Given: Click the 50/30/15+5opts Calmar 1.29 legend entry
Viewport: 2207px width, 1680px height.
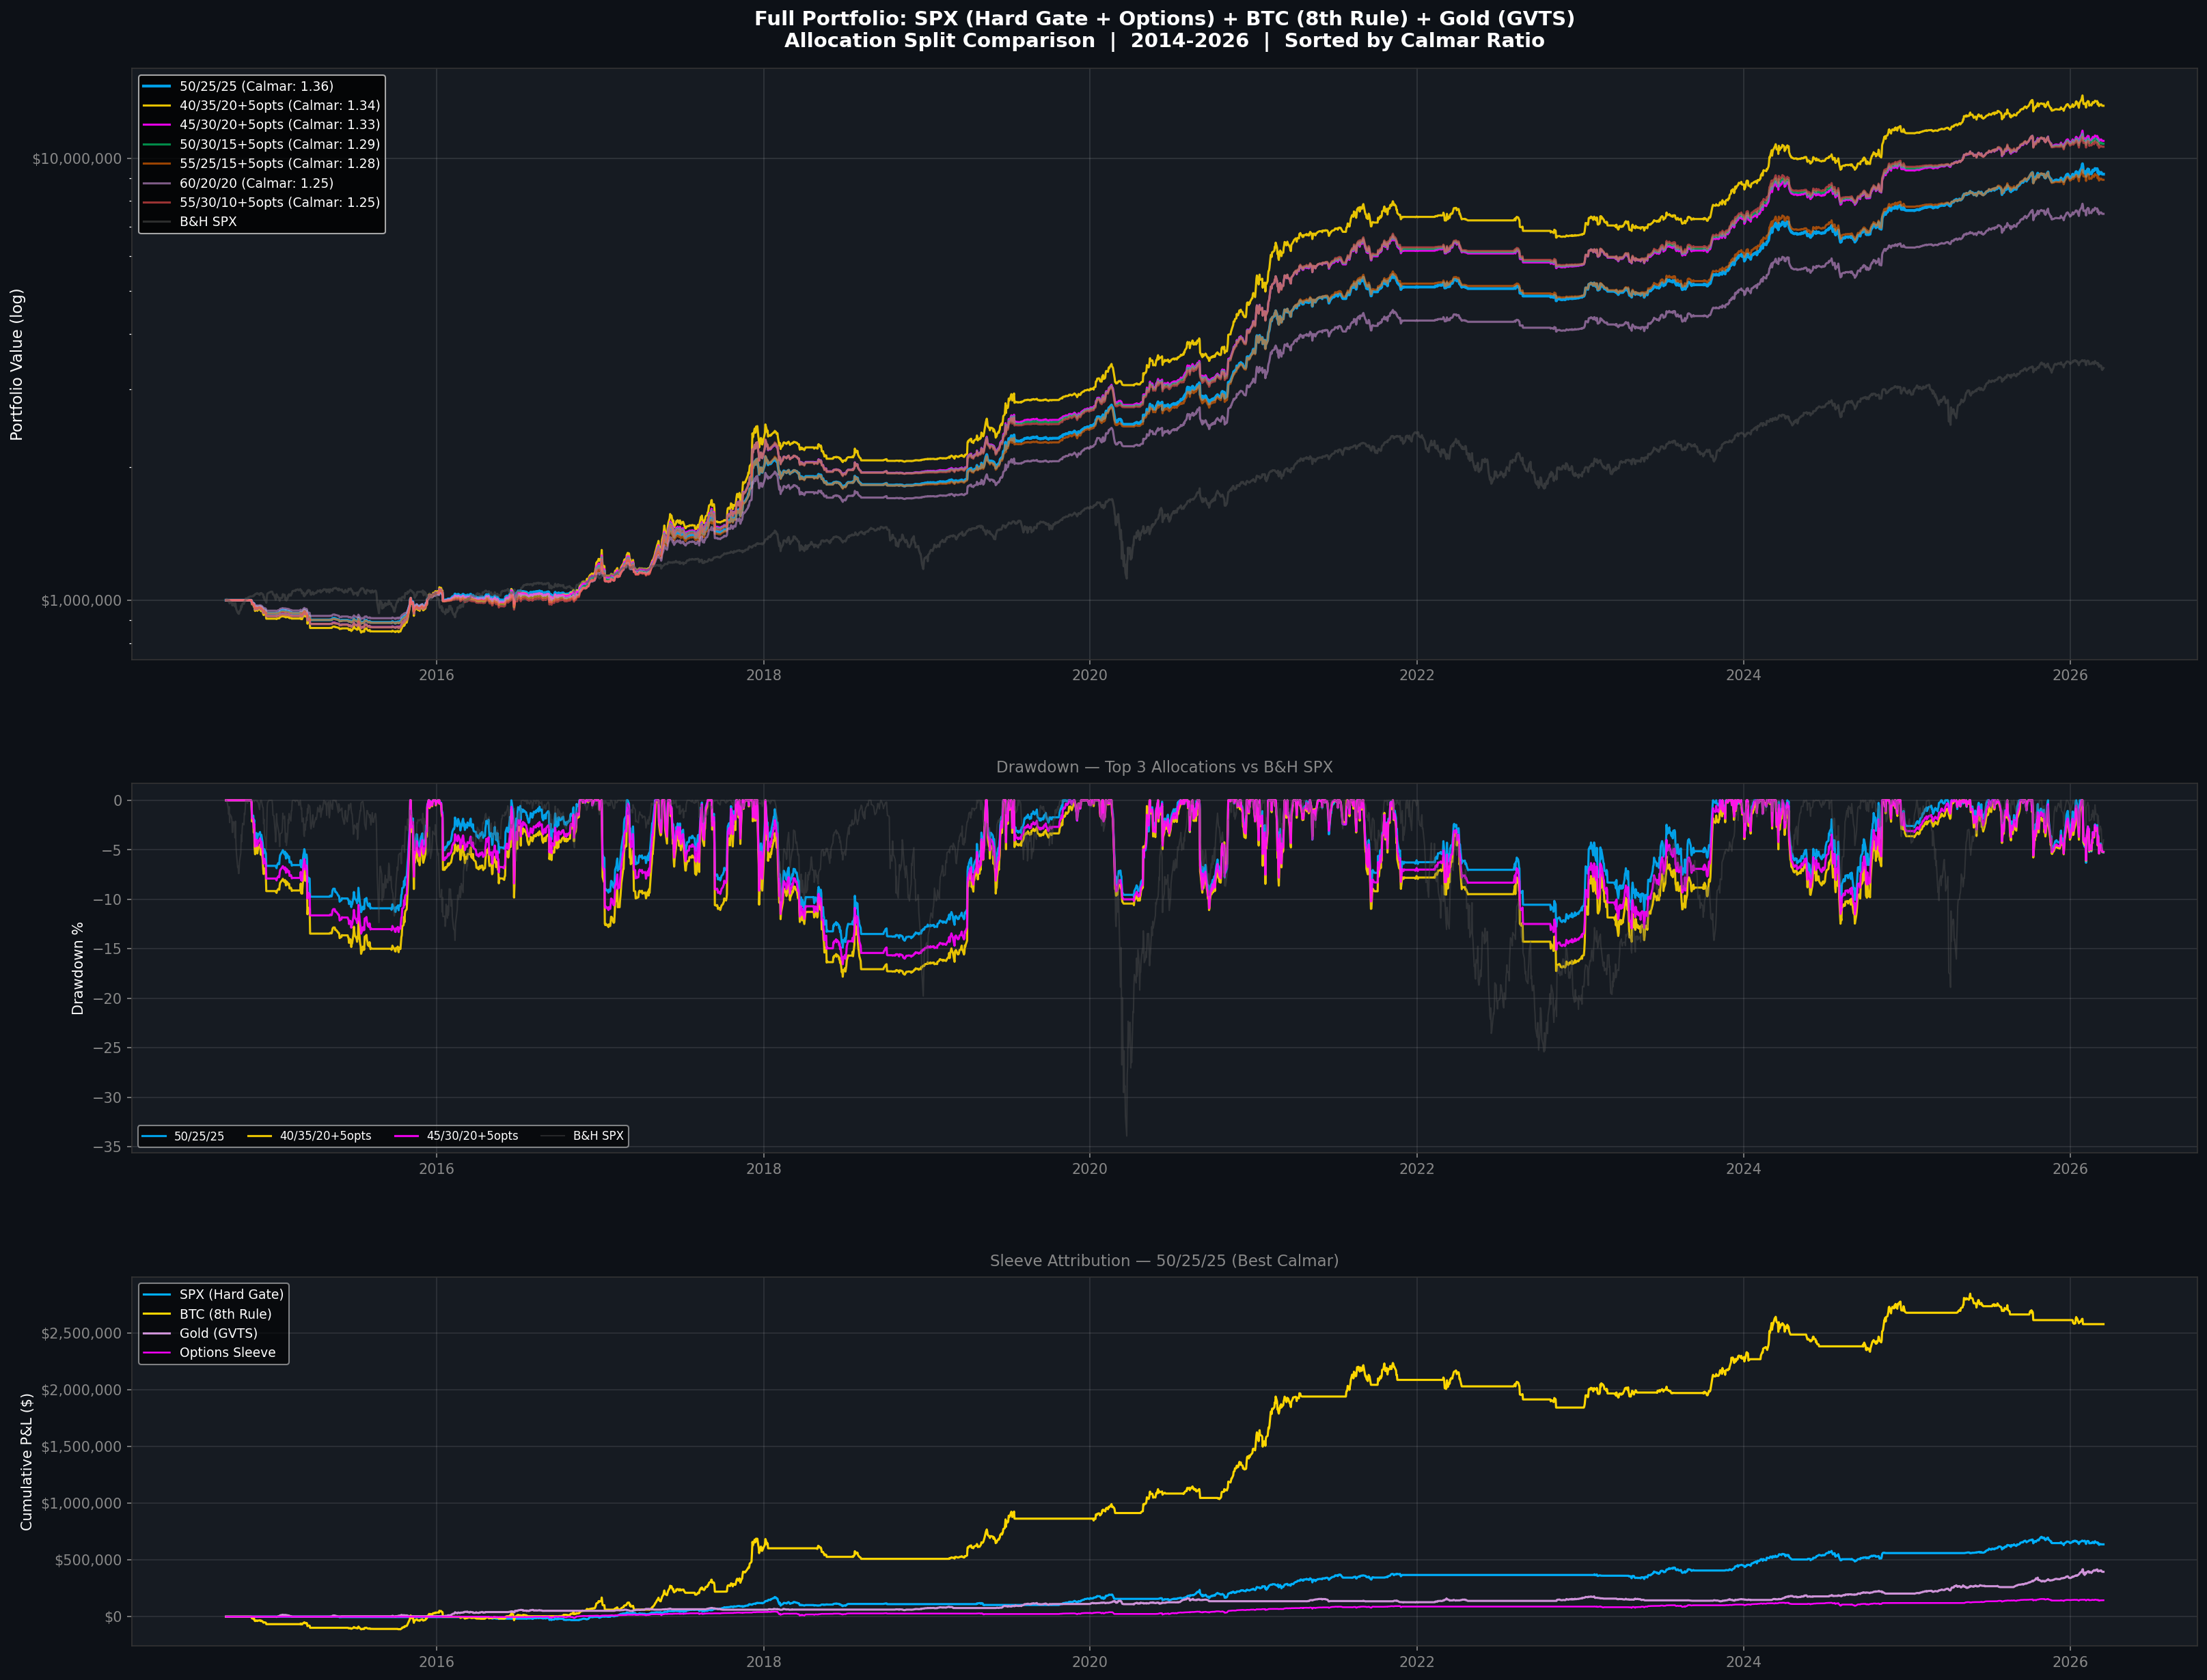Looking at the screenshot, I should point(279,144).
